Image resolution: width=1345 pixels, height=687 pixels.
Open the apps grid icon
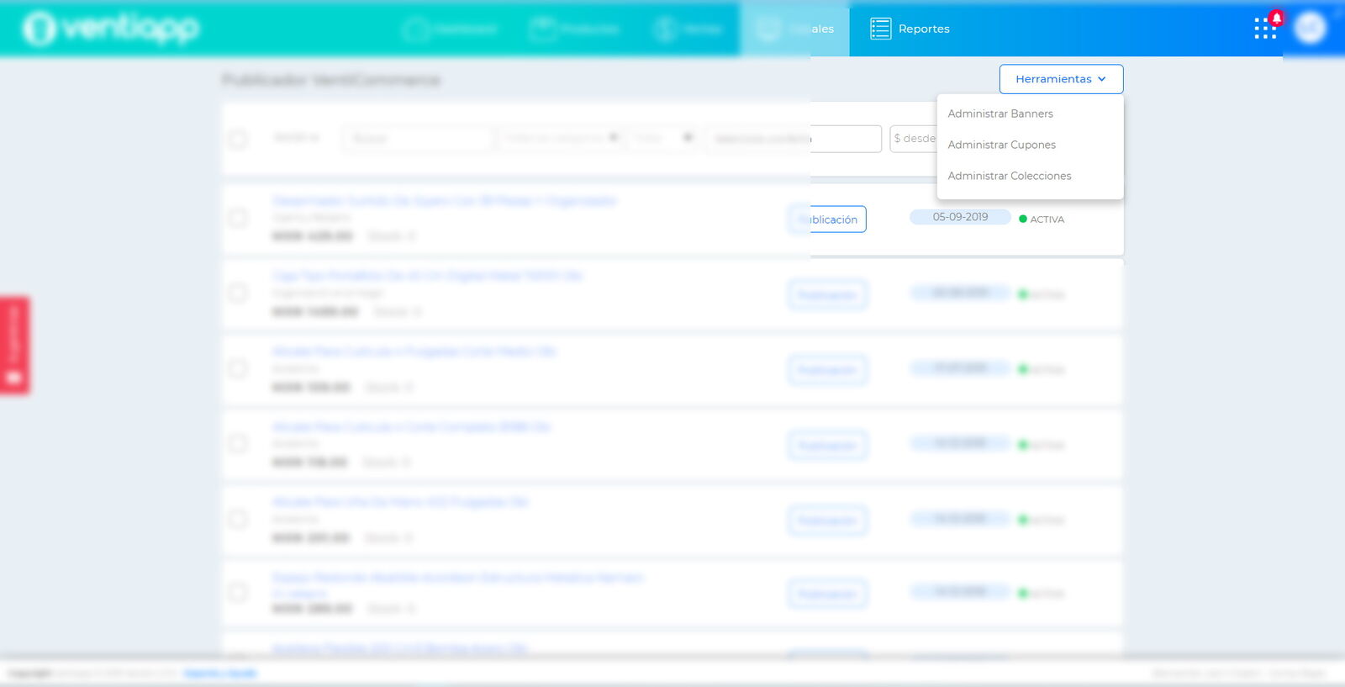pyautogui.click(x=1264, y=29)
